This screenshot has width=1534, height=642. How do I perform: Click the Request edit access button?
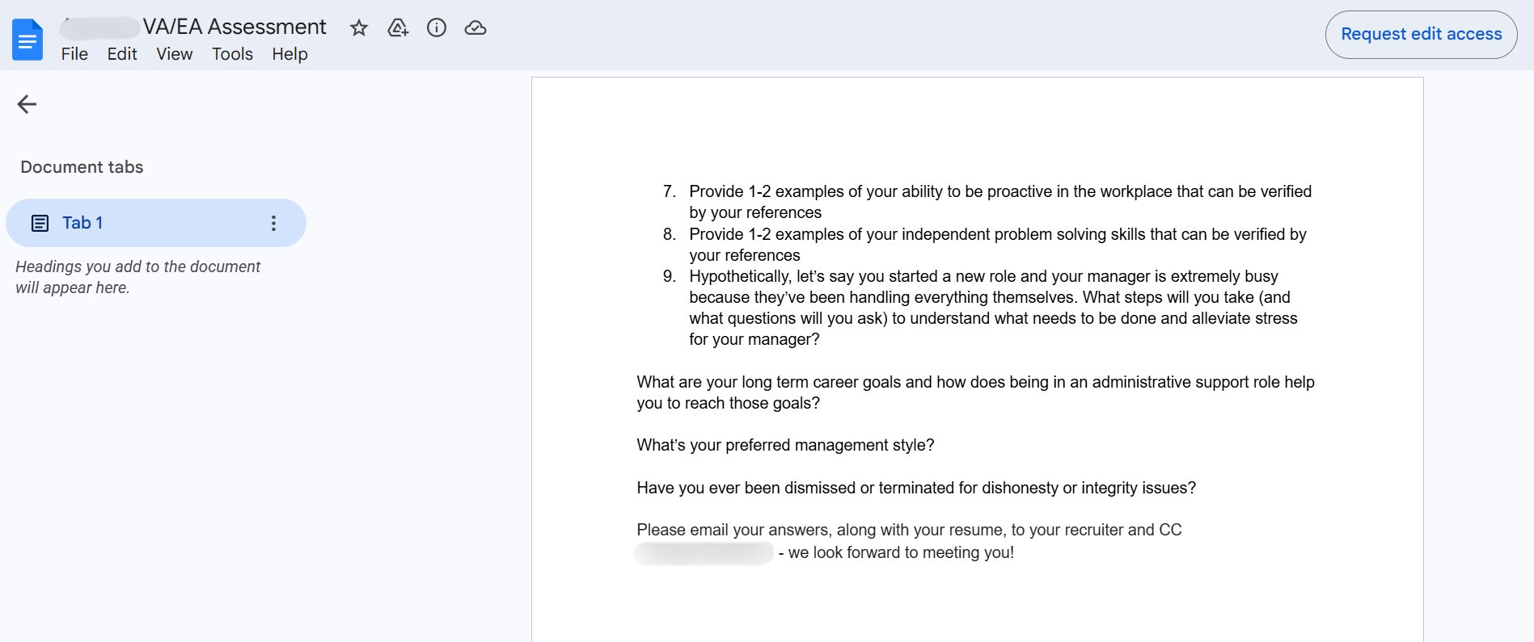[x=1421, y=35]
